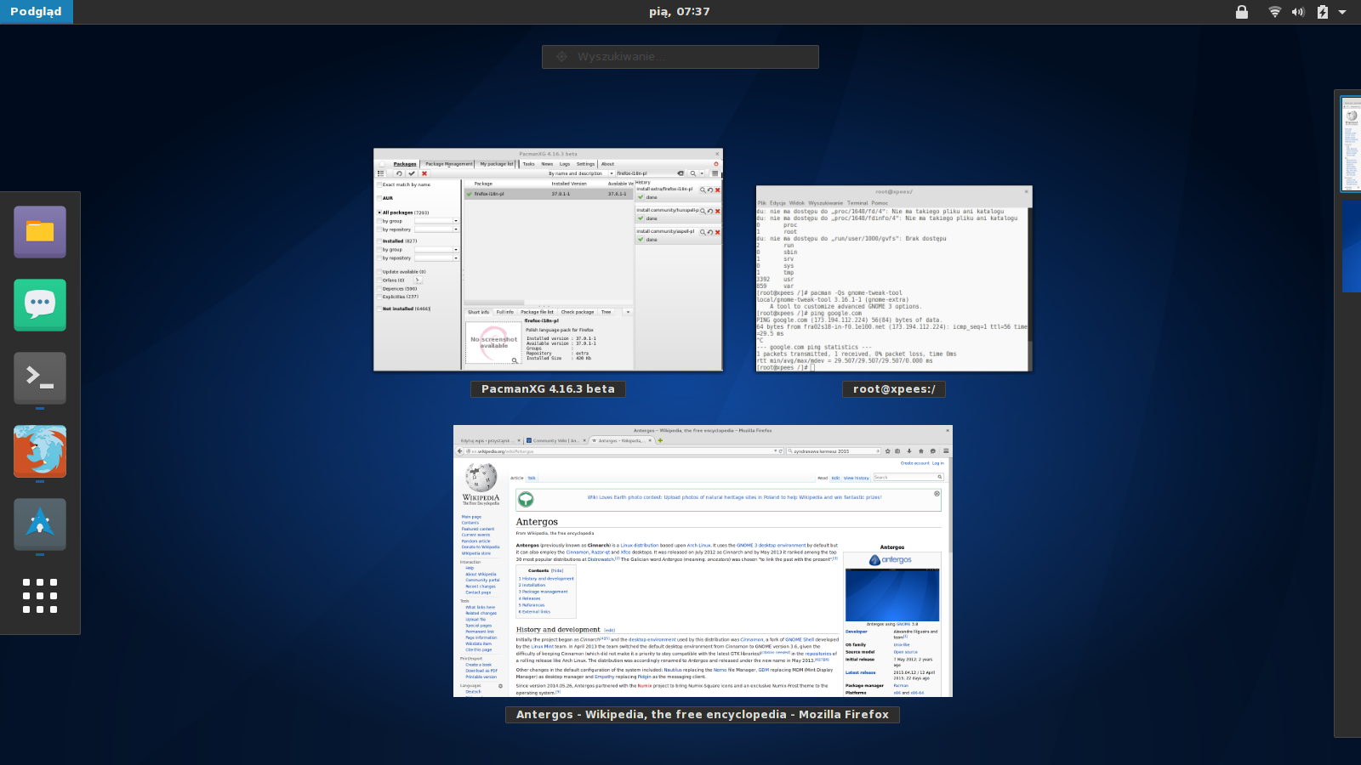Click the 'PacmanXG 4.16.3 beta' caption label
Viewport: 1361px width, 765px height.
(548, 389)
